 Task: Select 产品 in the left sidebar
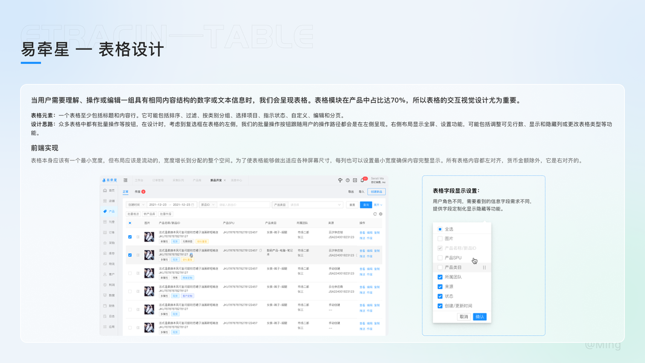pyautogui.click(x=109, y=211)
